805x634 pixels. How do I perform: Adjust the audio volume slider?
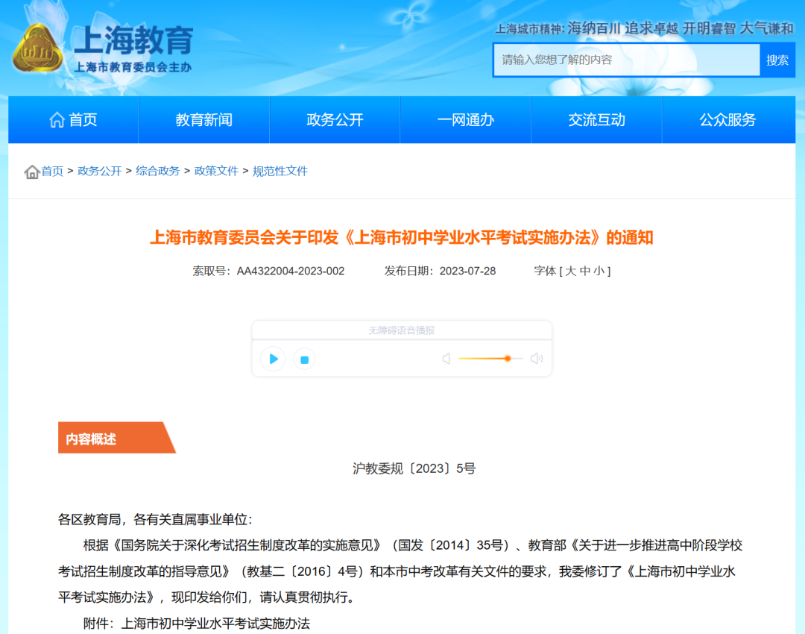507,359
